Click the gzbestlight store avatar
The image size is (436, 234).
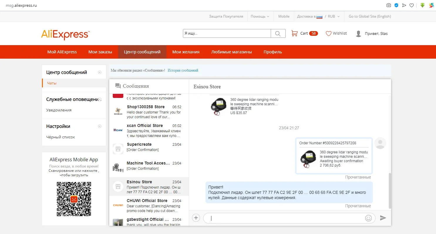click(118, 222)
